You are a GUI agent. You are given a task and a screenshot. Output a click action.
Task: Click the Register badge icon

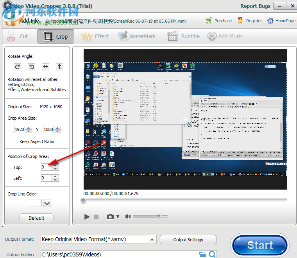[x=240, y=20]
